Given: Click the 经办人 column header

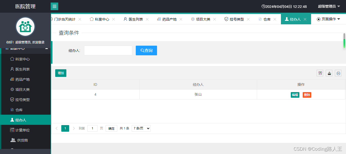Looking at the screenshot, I should [x=198, y=84].
